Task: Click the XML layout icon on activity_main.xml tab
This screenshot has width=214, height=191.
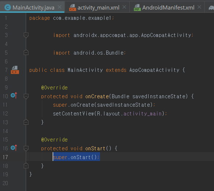Action: coord(72,7)
